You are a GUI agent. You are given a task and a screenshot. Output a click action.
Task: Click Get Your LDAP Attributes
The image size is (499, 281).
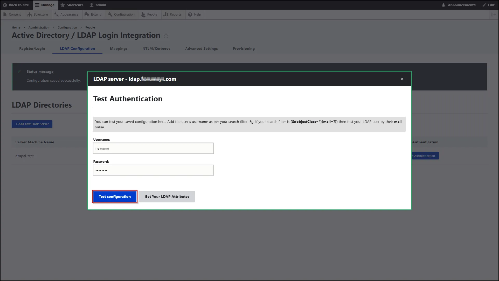(x=167, y=196)
